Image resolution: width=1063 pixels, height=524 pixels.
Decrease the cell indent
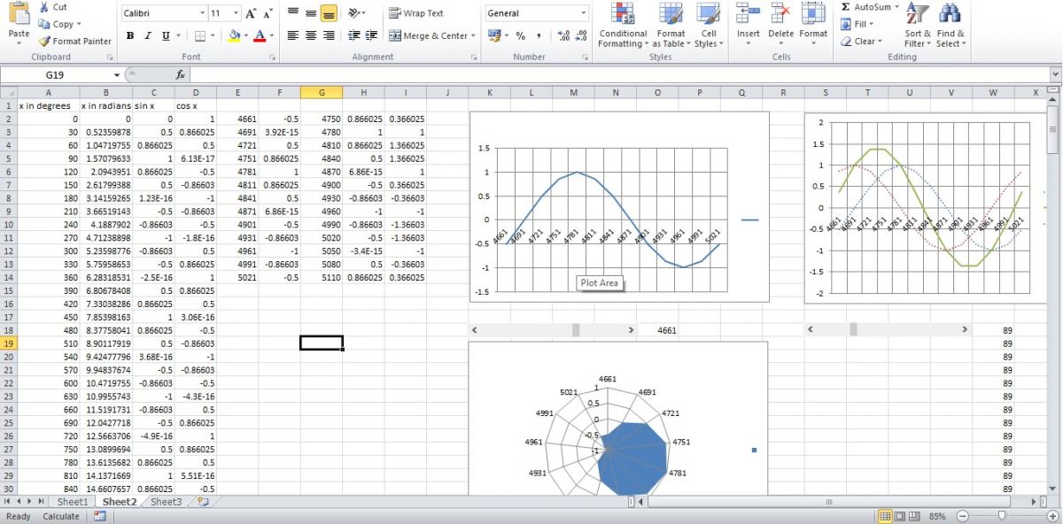tap(353, 36)
